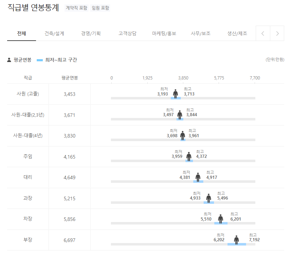
Task: Click the average salary value 3,830
Action: point(70,136)
